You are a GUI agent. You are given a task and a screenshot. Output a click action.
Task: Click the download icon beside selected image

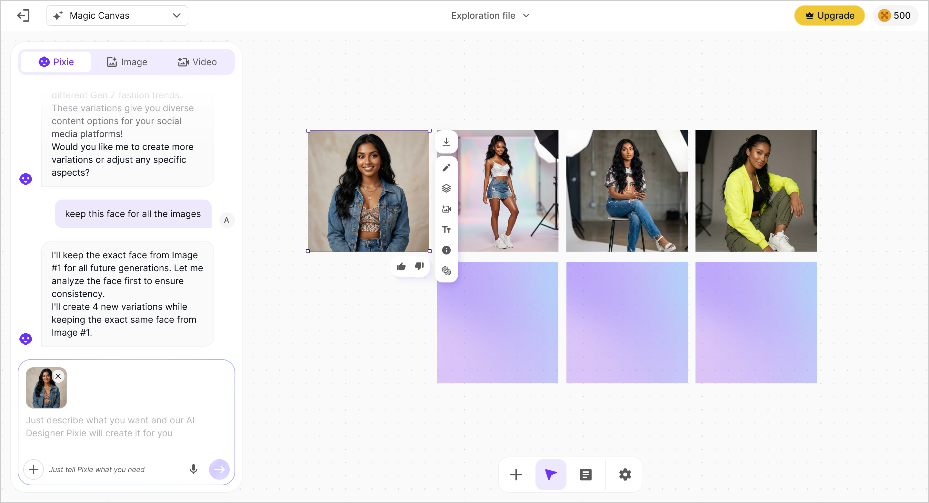tap(446, 142)
